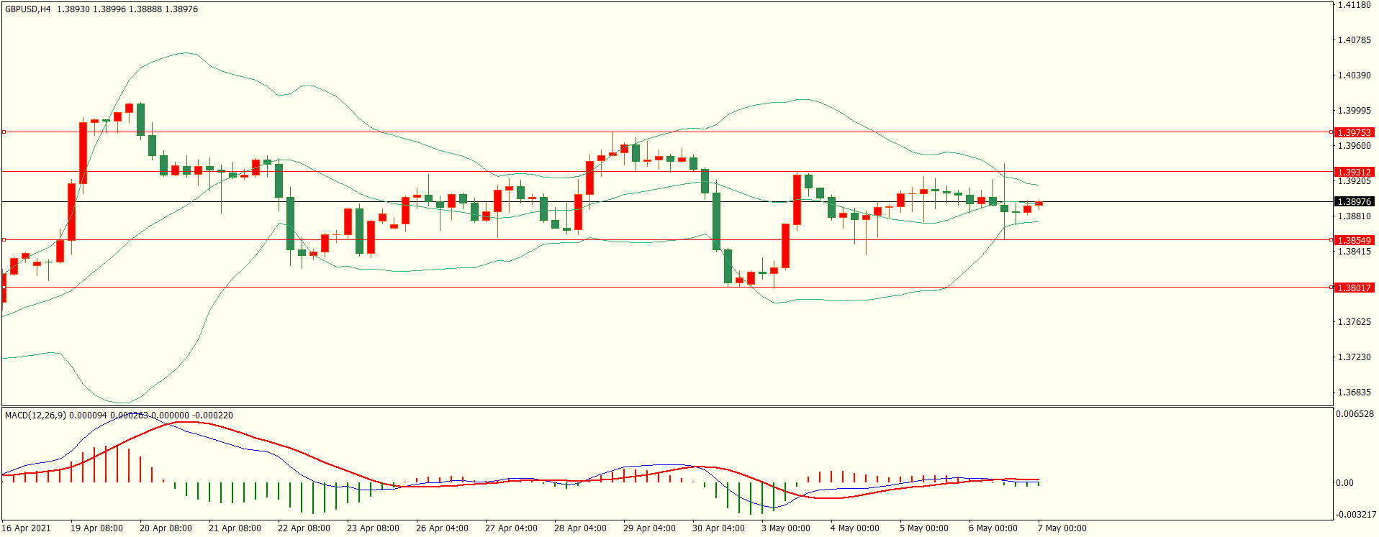Click the 1.40785 price axis label
The height and width of the screenshot is (537, 1379).
pos(1354,40)
